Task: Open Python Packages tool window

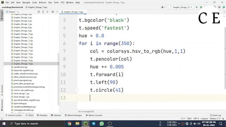Action: coord(73,115)
